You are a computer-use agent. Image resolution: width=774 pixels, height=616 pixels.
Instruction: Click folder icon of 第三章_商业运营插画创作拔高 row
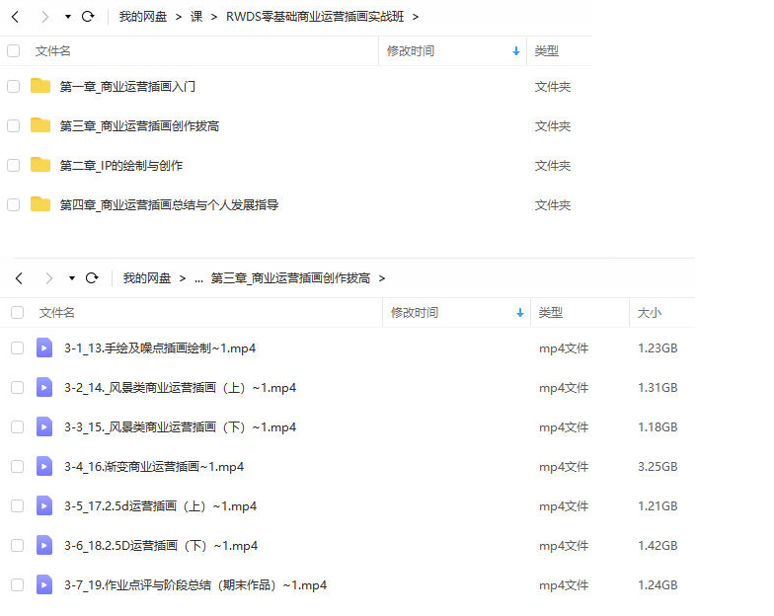tap(40, 124)
